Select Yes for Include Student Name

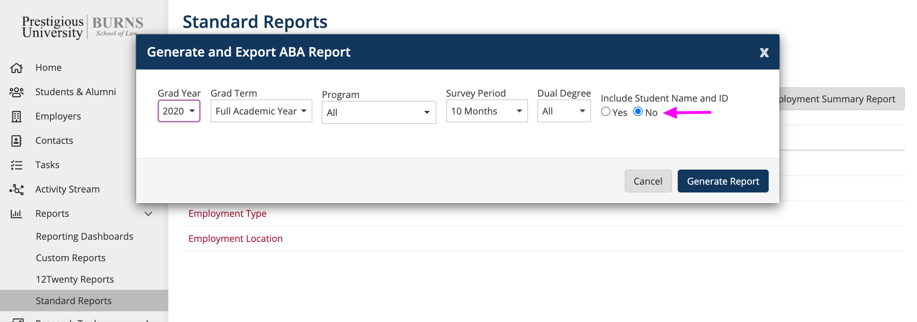pyautogui.click(x=605, y=112)
